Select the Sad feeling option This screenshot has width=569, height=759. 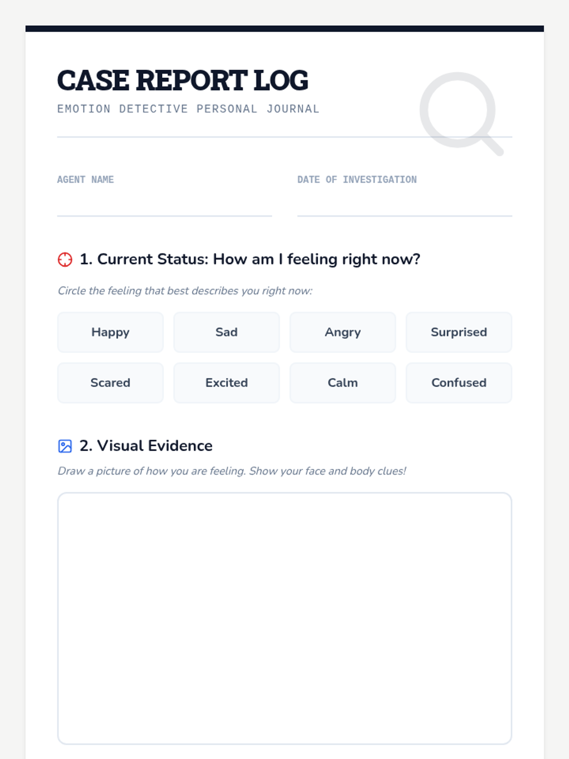point(227,332)
